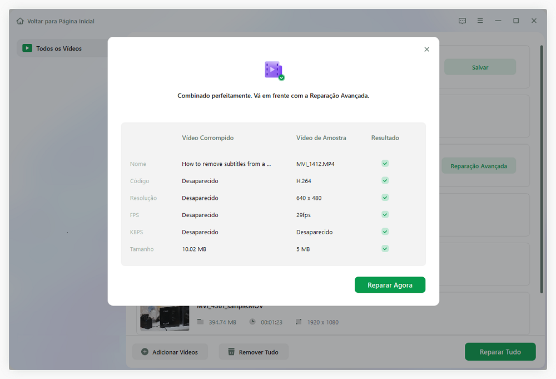The image size is (556, 379).
Task: Click the 394.74 MB size text
Action: [222, 322]
